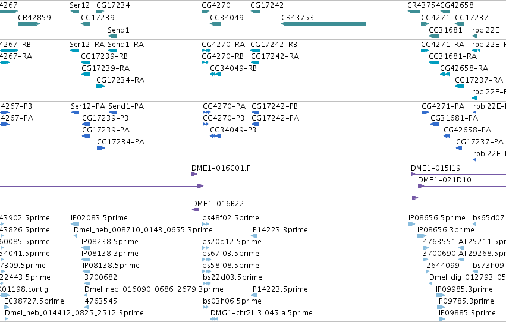
Task: Select the DME1-021D10 feature label
Action: click(444, 180)
